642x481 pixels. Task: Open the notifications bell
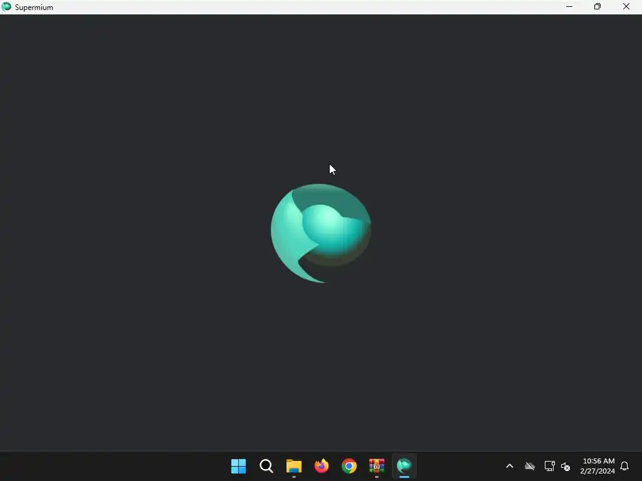[624, 466]
